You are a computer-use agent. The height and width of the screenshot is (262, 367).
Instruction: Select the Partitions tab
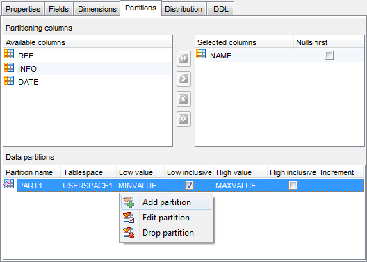pos(140,8)
